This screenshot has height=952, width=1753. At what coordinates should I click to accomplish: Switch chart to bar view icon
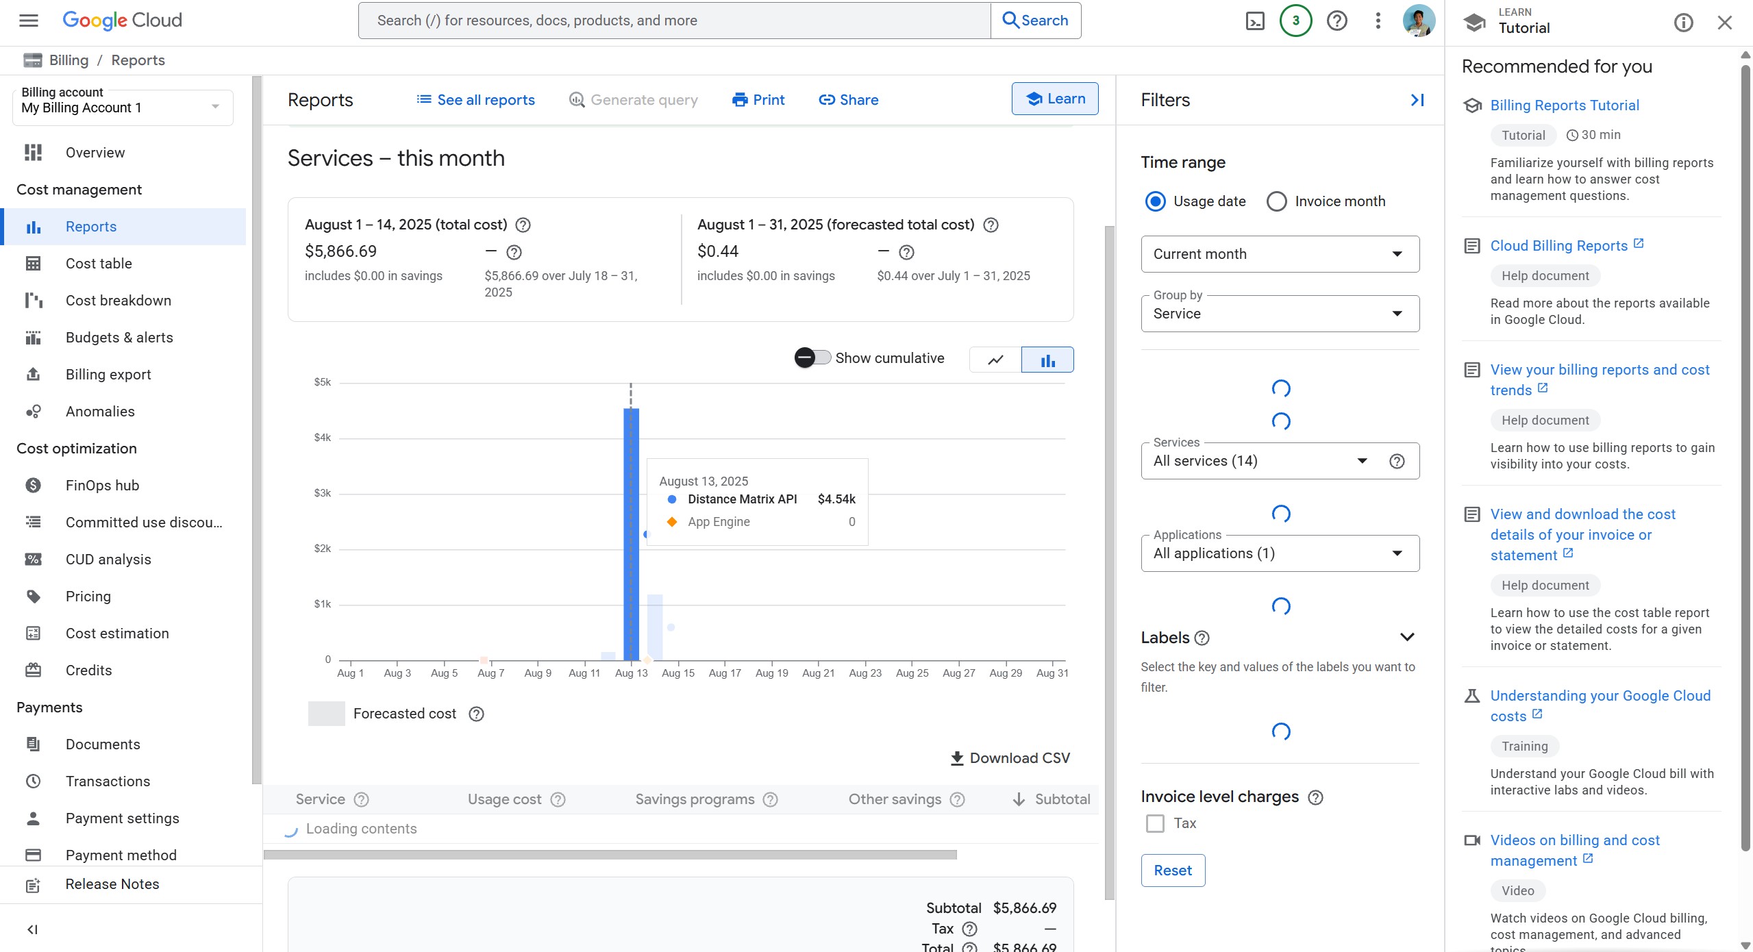click(1047, 360)
